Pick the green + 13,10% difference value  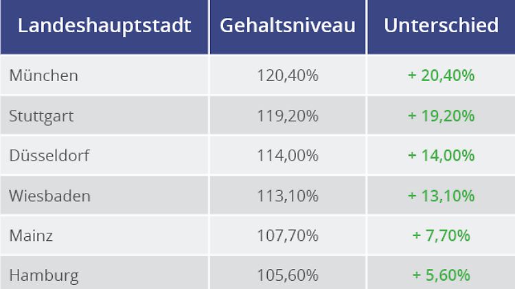click(x=441, y=196)
